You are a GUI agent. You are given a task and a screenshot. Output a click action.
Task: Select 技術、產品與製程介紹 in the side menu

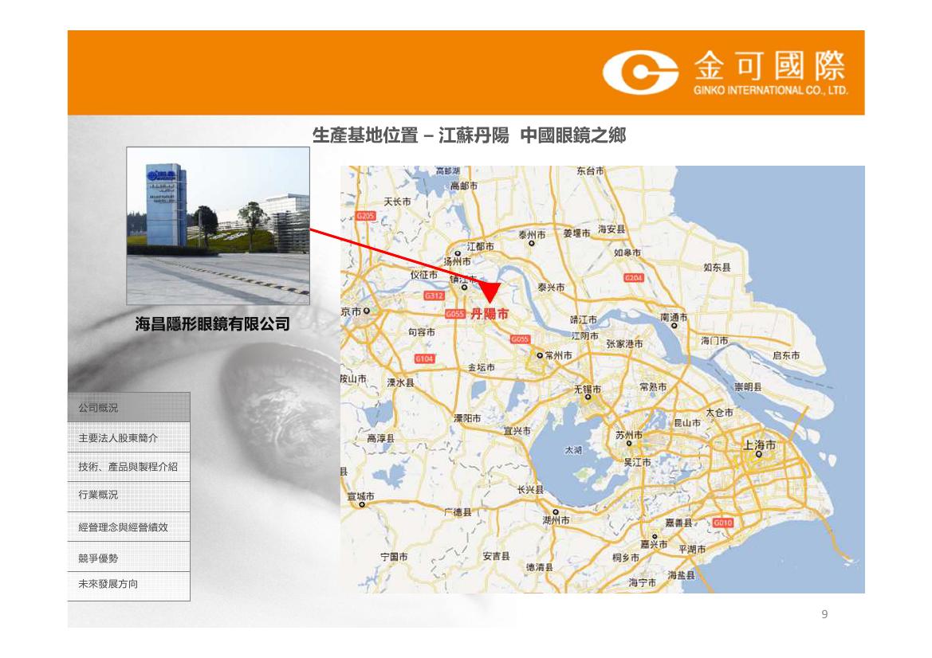129,467
